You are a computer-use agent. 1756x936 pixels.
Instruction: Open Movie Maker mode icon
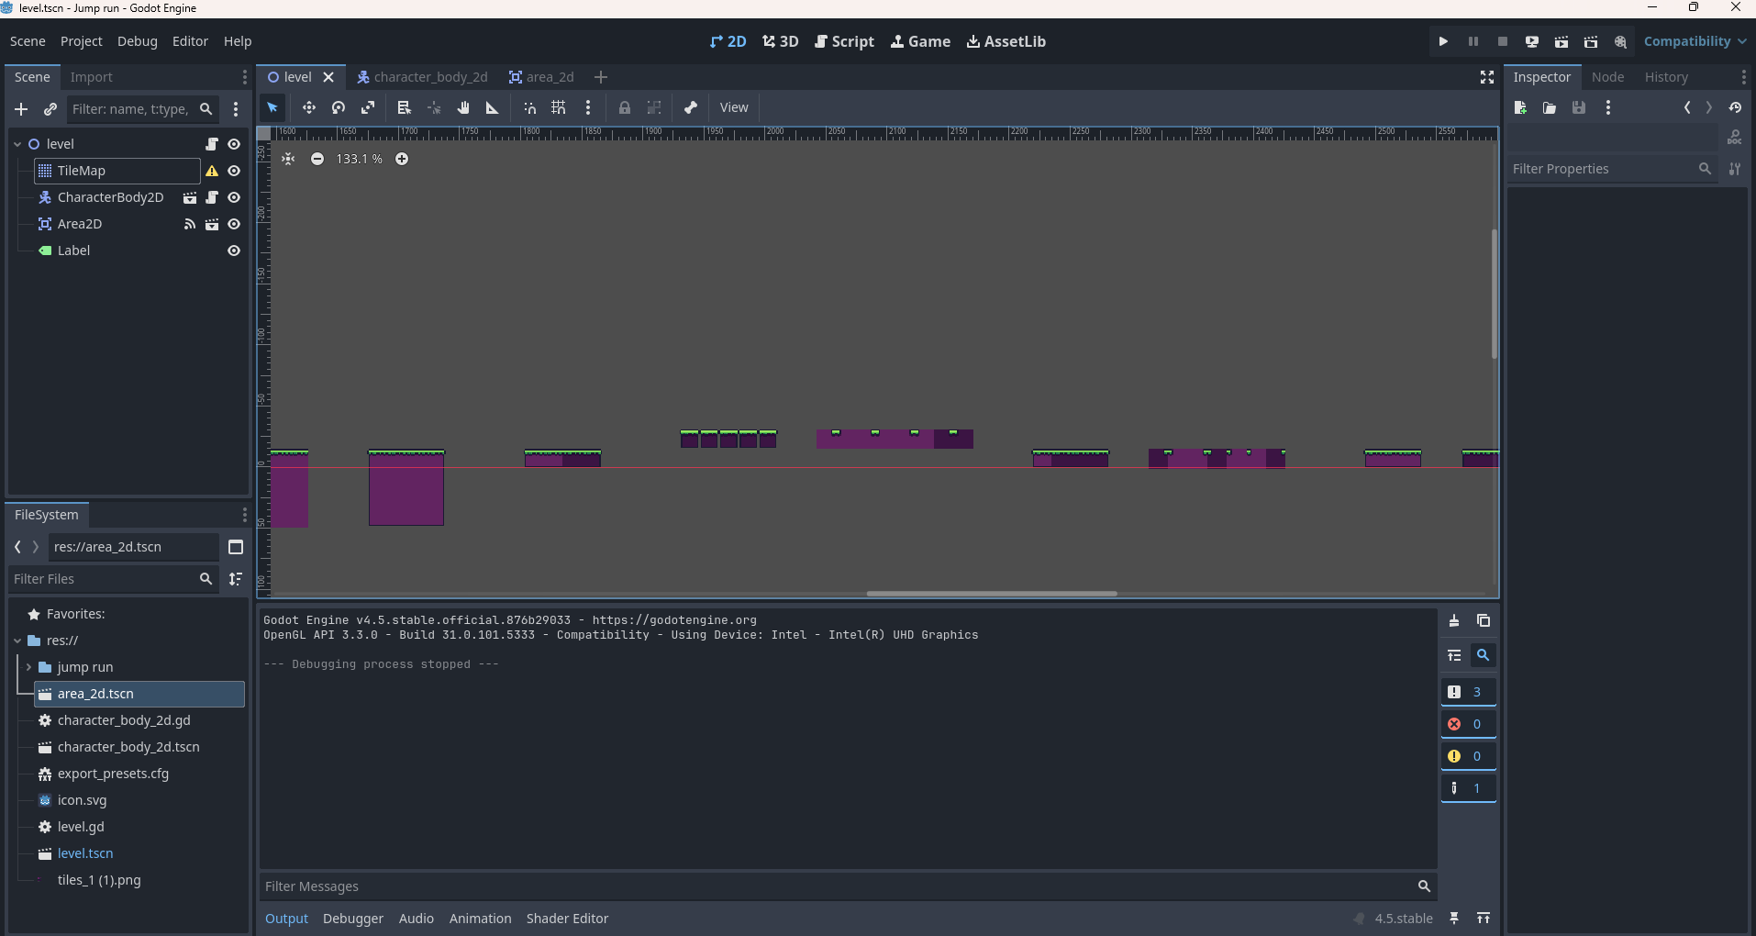[x=1620, y=41]
